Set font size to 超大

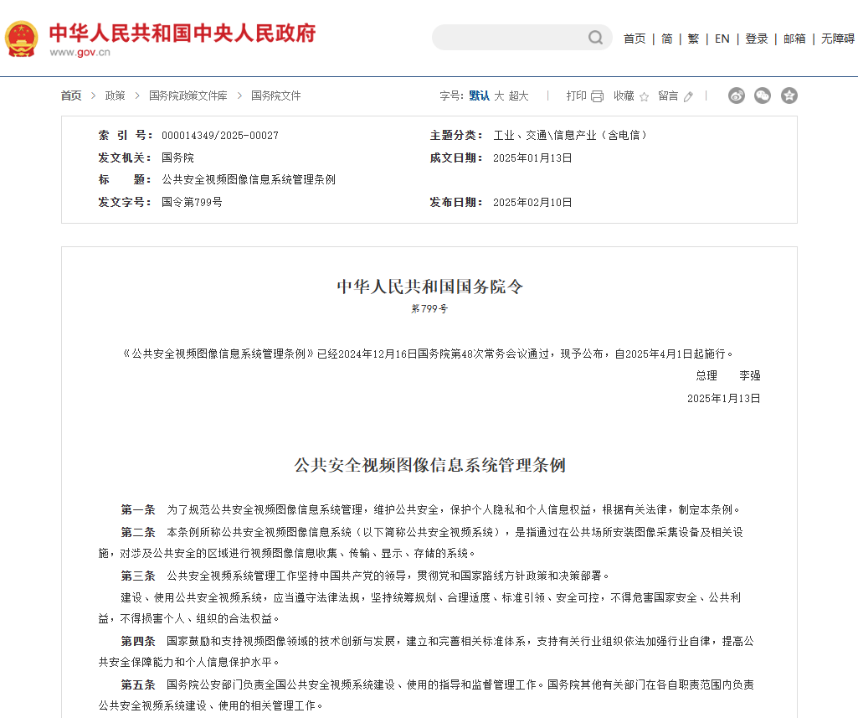519,96
